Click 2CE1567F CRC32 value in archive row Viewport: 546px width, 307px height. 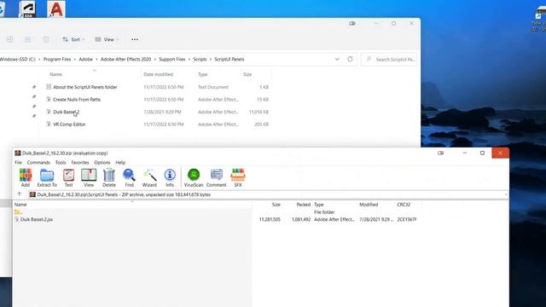(407, 220)
